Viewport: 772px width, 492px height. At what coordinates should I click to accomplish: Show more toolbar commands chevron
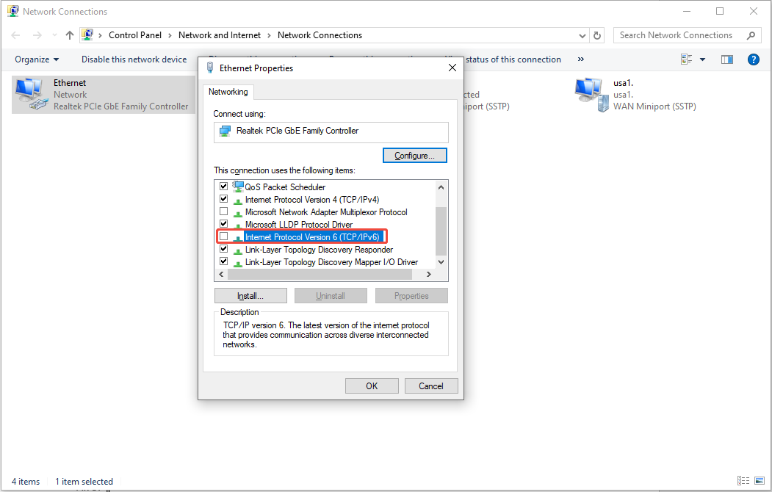581,59
